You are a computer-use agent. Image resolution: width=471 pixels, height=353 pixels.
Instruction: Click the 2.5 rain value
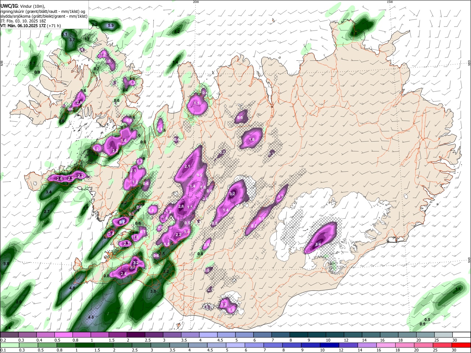[x=162, y=254]
